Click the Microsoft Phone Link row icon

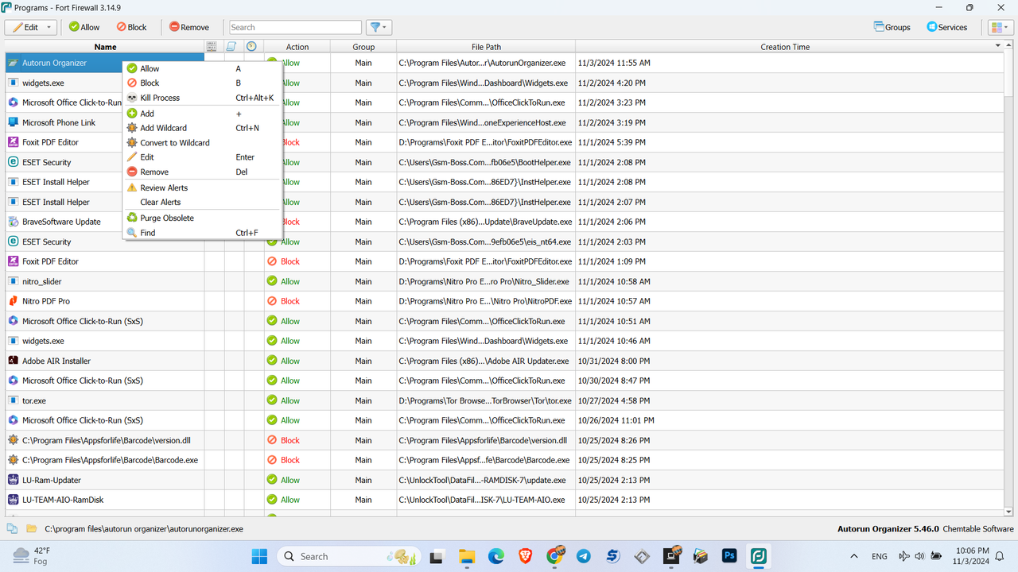pyautogui.click(x=13, y=122)
